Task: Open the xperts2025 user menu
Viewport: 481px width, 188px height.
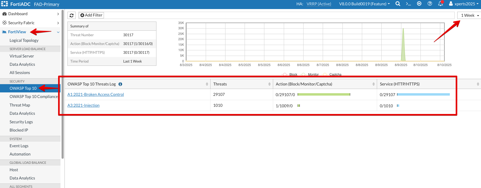Action: click(x=464, y=4)
